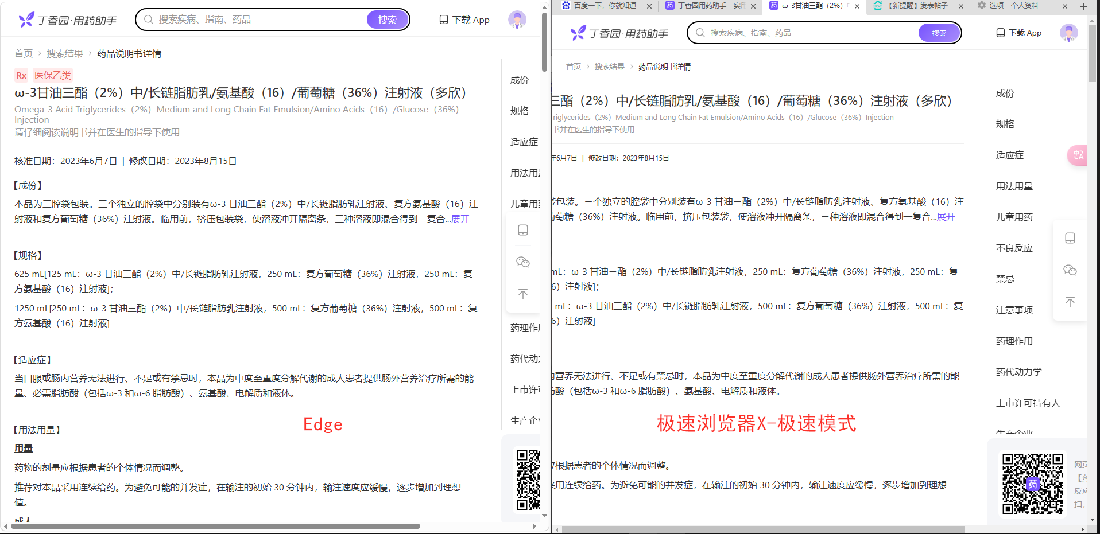Click the 下载 App phone icon in Edge

[444, 20]
